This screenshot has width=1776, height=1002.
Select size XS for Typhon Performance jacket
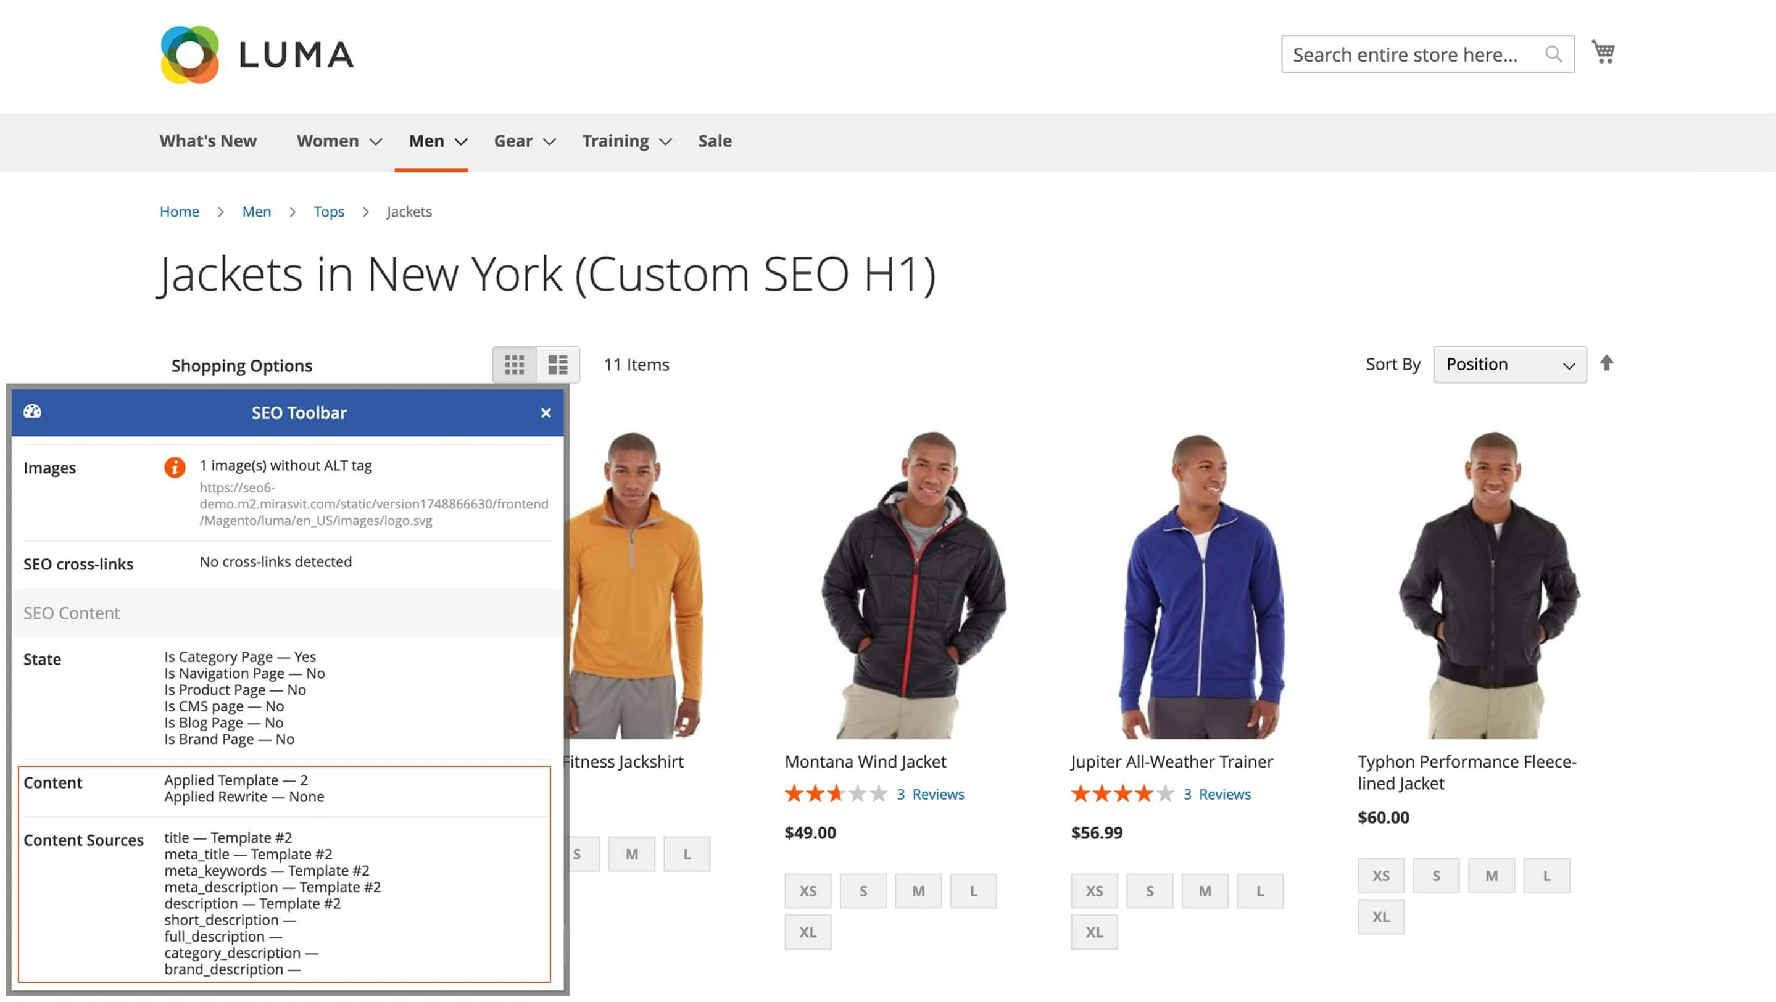pos(1380,875)
